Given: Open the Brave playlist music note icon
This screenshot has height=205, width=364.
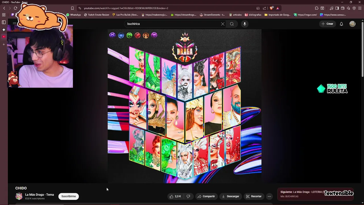Looking at the screenshot, I should 331,8.
